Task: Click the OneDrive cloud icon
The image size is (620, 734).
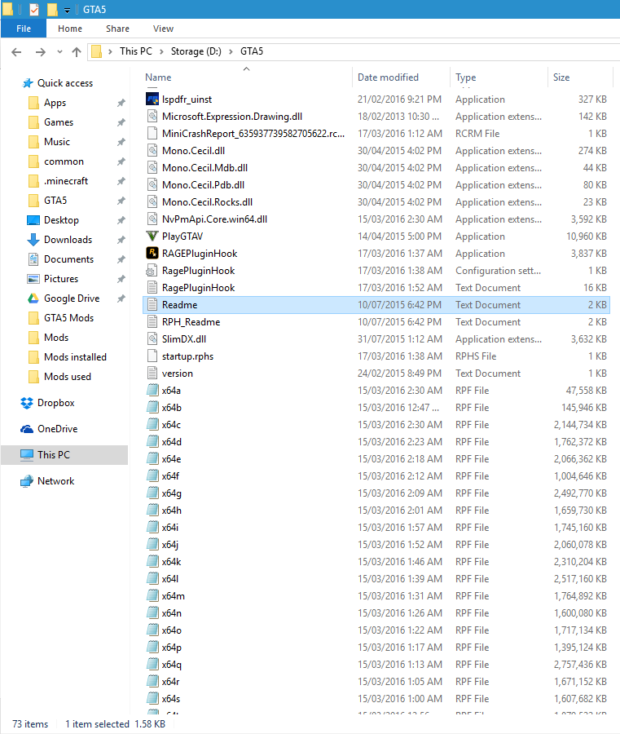Action: click(27, 429)
